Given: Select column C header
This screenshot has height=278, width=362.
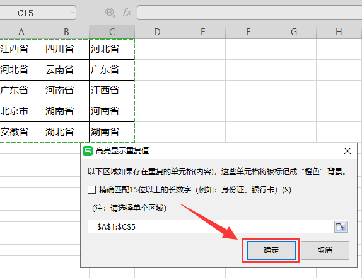Looking at the screenshot, I should pos(112,32).
